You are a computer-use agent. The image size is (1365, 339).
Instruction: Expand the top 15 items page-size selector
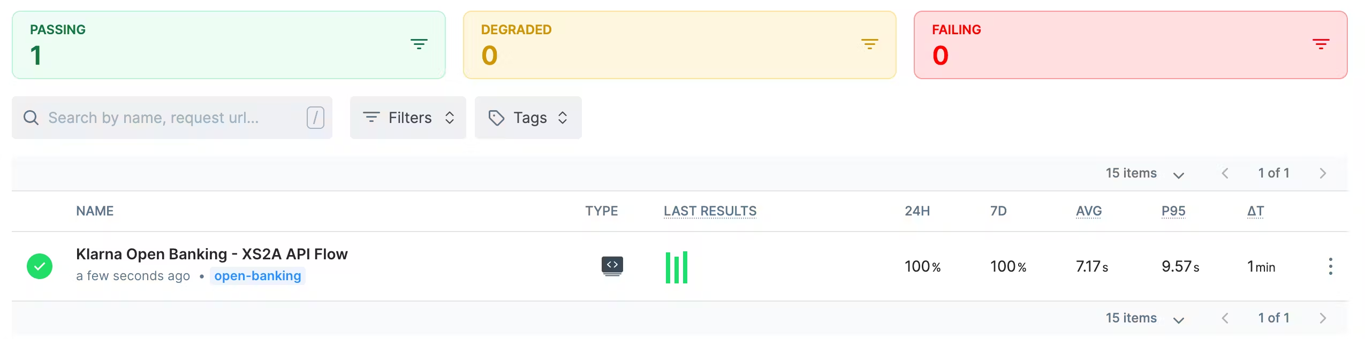(x=1144, y=173)
